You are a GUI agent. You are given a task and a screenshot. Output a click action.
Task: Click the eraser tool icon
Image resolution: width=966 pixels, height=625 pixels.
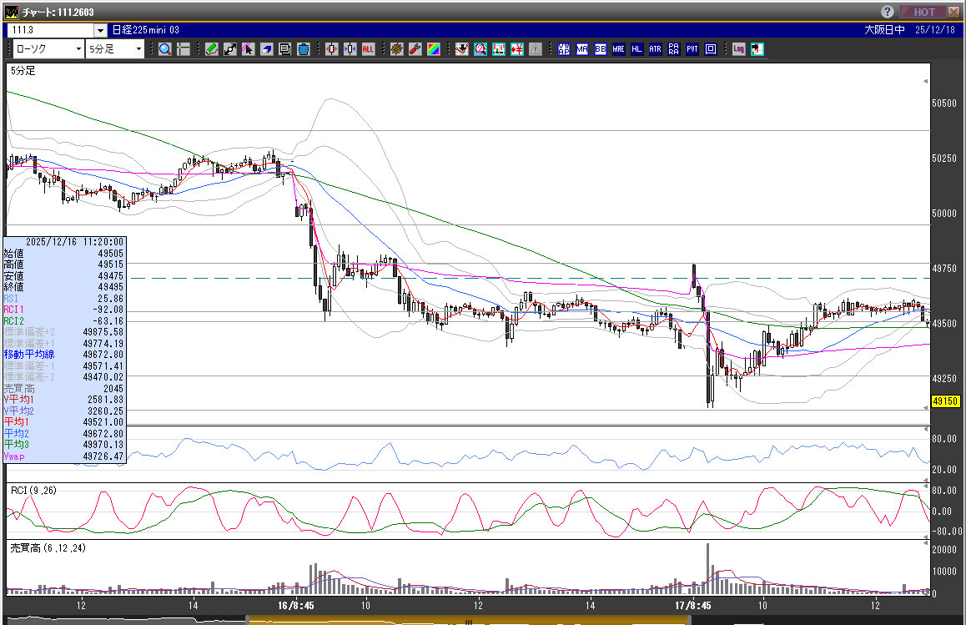tap(266, 49)
